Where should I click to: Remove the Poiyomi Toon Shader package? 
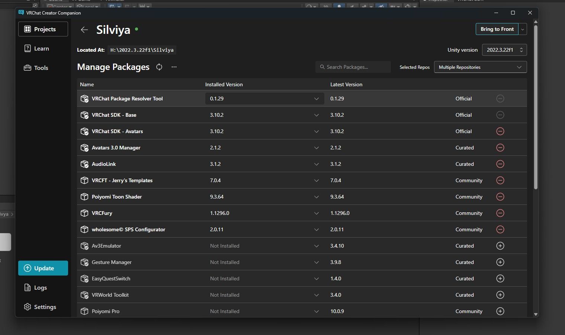[x=500, y=197]
